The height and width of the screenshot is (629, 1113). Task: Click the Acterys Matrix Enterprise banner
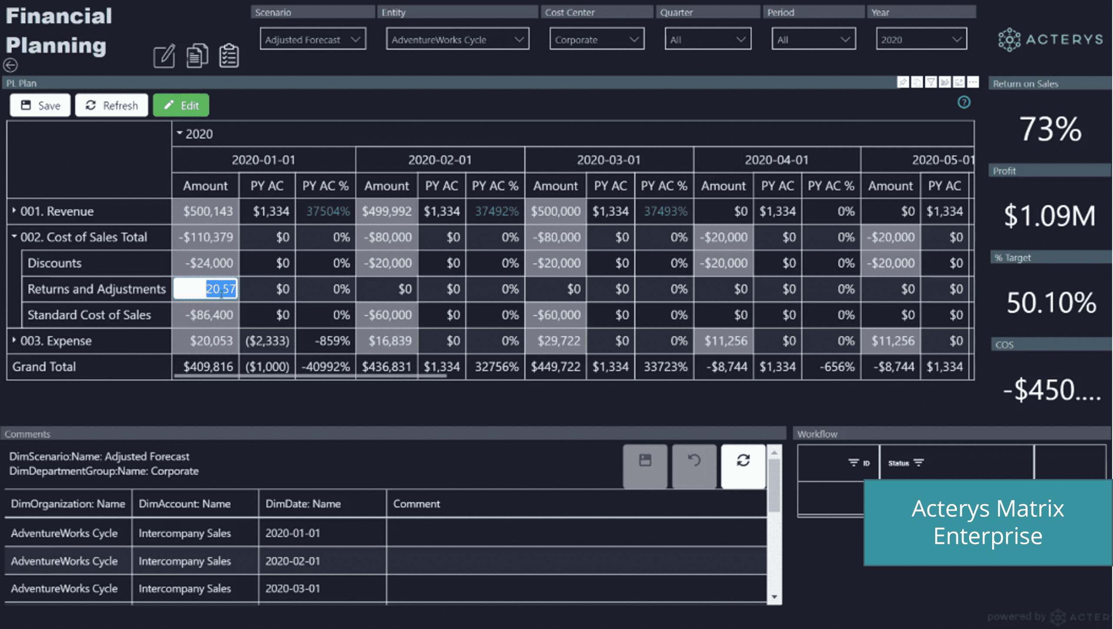[988, 523]
